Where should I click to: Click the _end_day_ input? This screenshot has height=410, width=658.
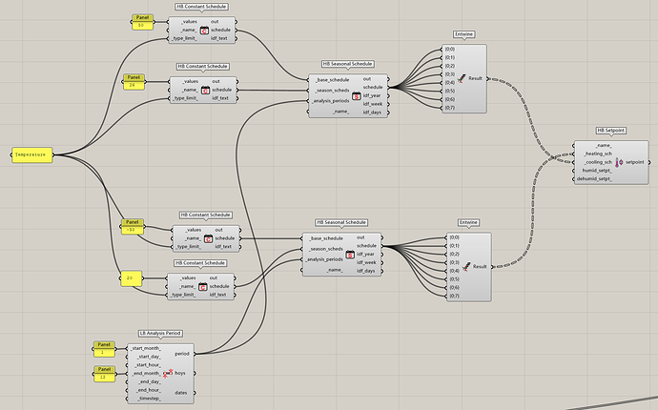pos(150,382)
